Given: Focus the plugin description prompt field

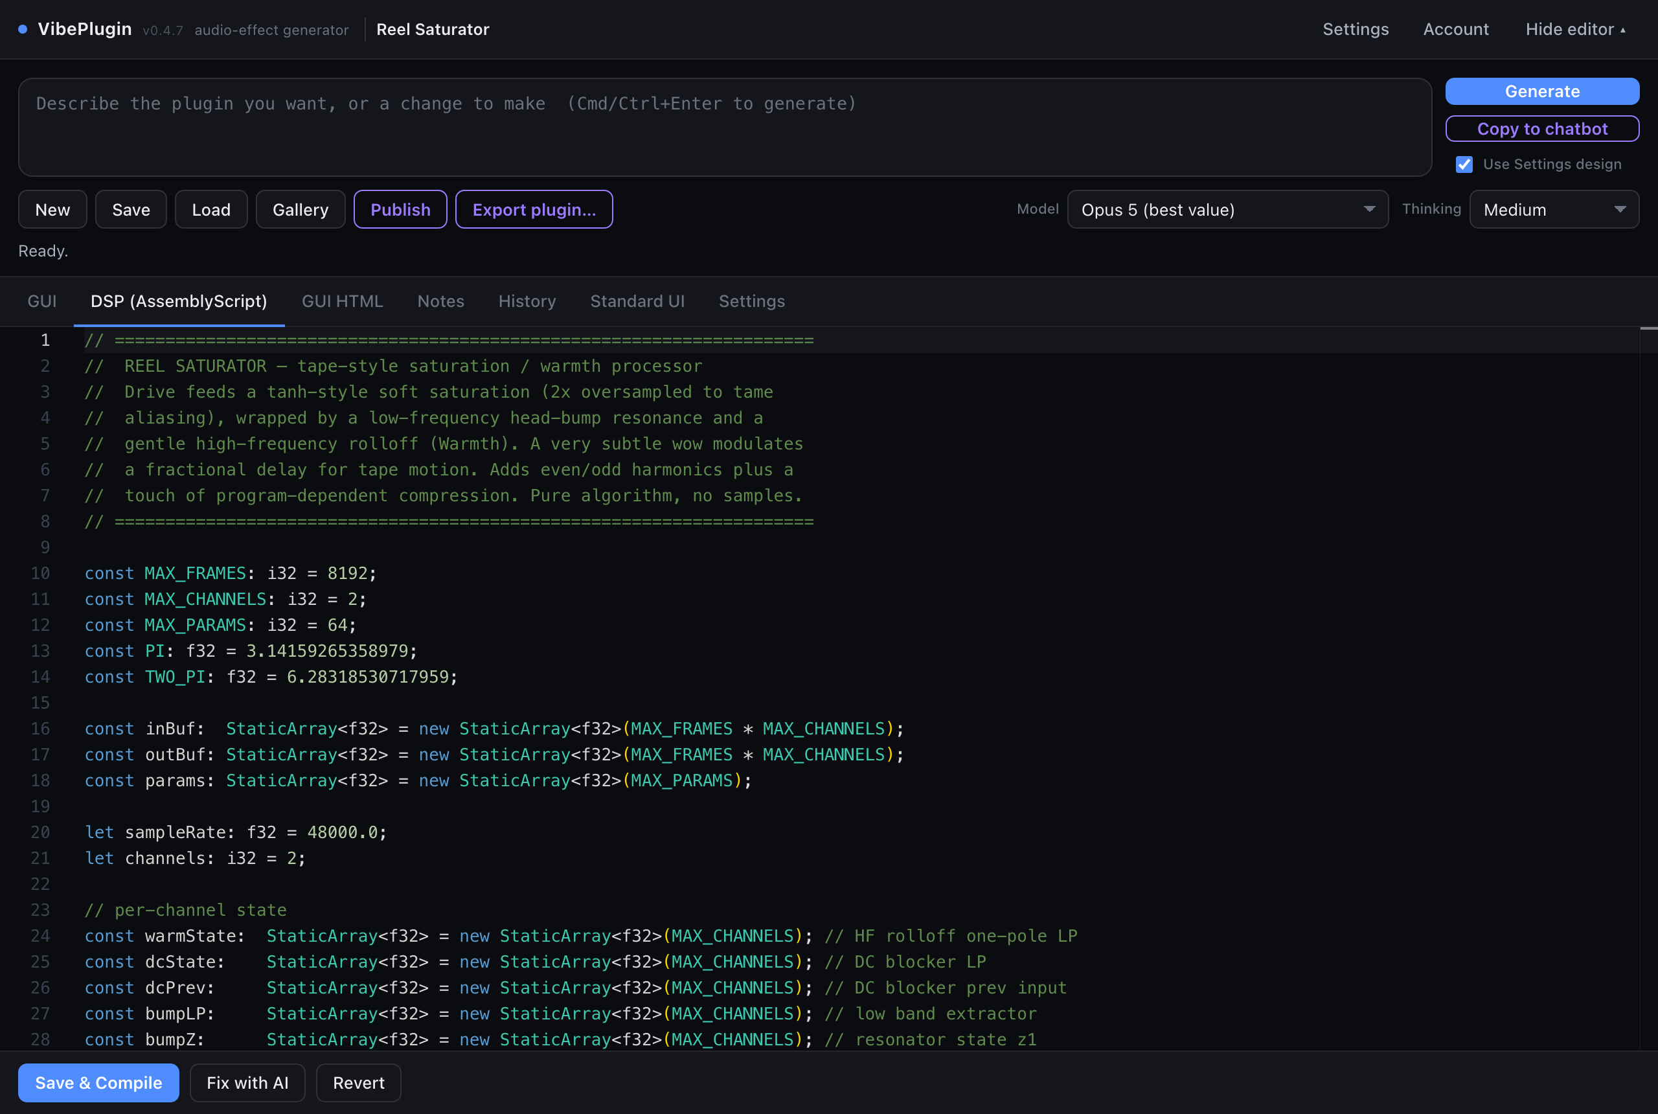Looking at the screenshot, I should click(725, 127).
